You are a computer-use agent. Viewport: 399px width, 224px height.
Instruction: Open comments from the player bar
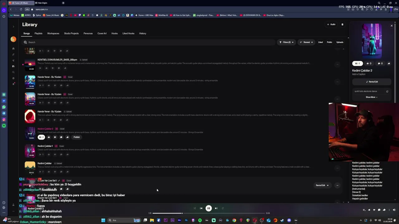(x=379, y=210)
